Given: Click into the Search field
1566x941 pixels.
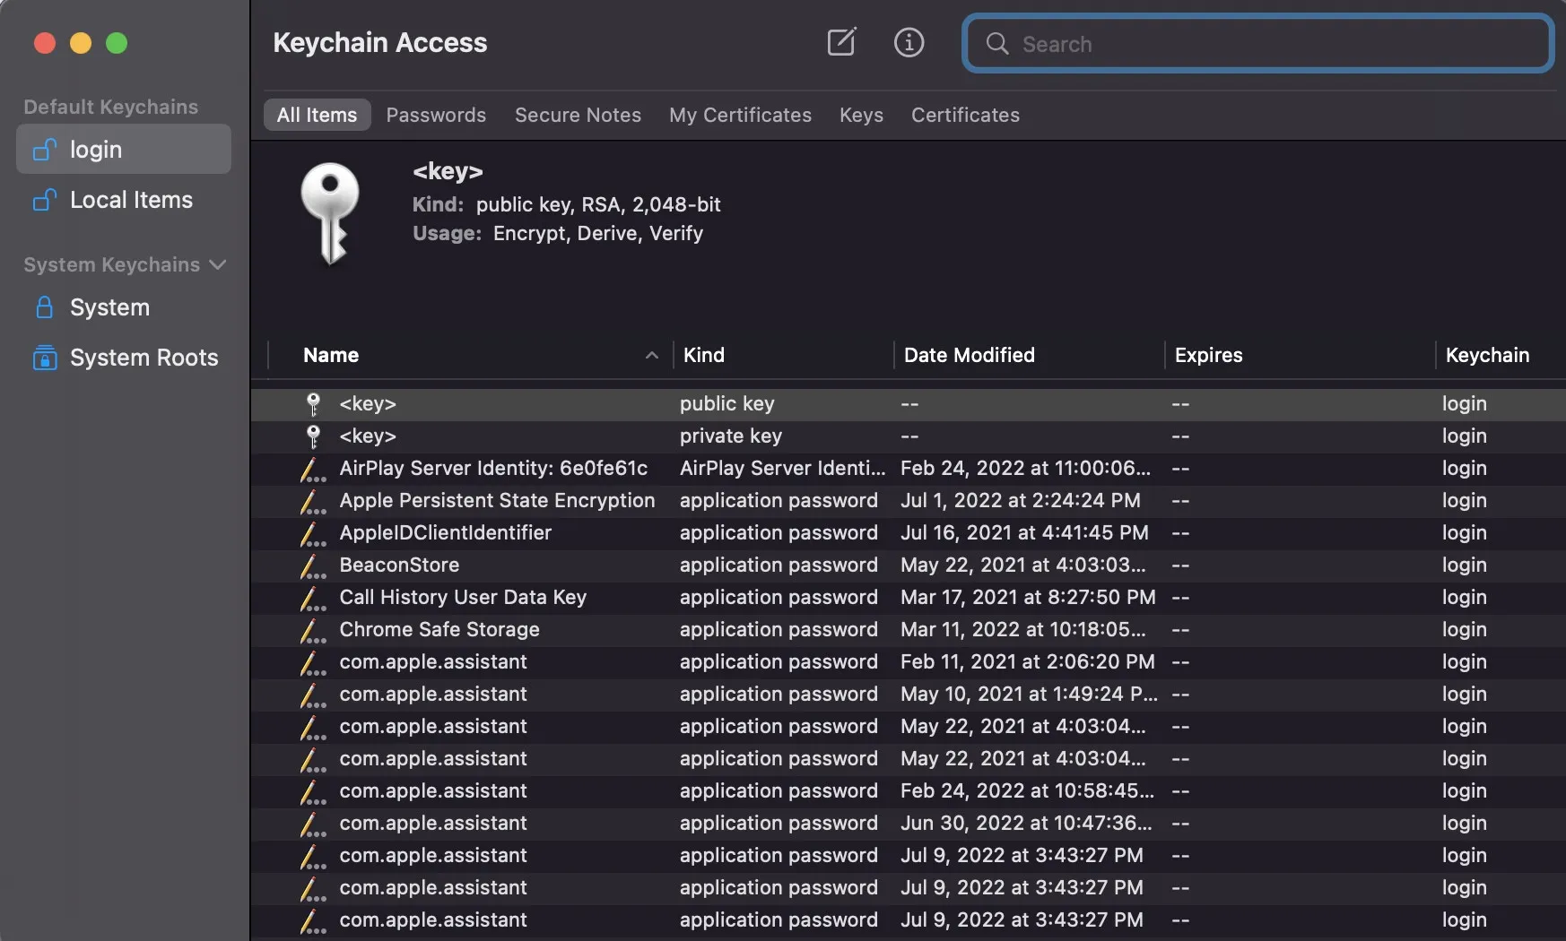Looking at the screenshot, I should pos(1274,44).
